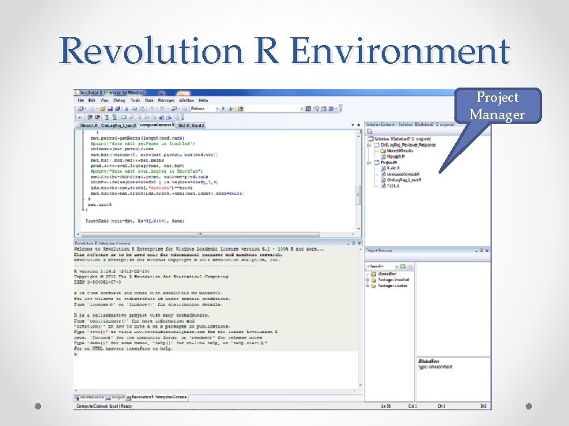The height and width of the screenshot is (426, 569).
Task: Click the Cut scissors icon
Action: [127, 109]
